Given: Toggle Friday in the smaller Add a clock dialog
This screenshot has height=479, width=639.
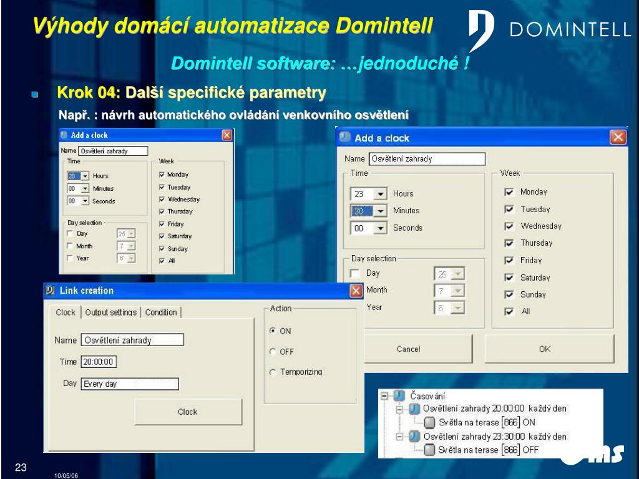Looking at the screenshot, I should [162, 224].
